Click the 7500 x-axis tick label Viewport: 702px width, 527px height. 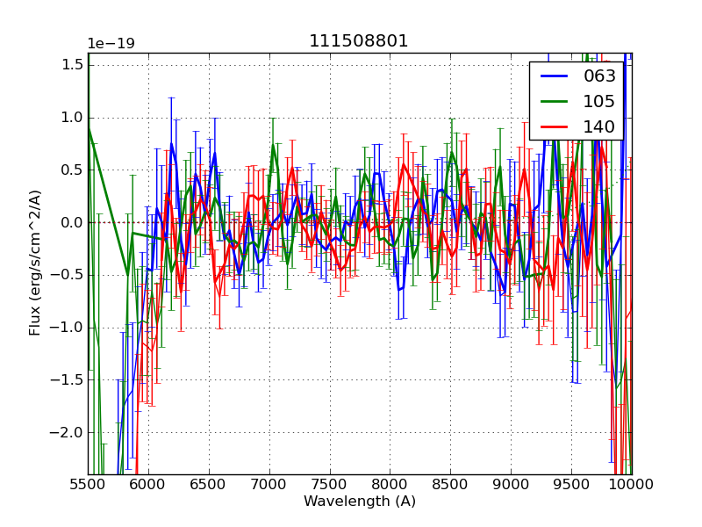(330, 485)
